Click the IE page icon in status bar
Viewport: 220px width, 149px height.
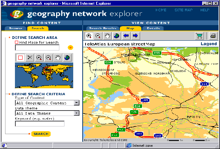4,146
